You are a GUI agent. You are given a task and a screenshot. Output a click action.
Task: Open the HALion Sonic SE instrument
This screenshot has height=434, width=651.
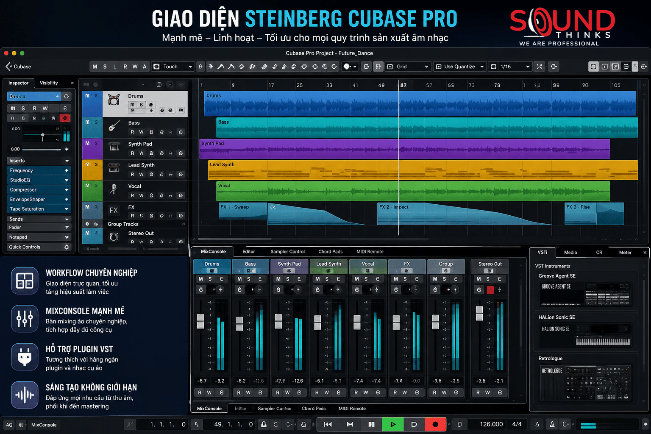click(586, 335)
